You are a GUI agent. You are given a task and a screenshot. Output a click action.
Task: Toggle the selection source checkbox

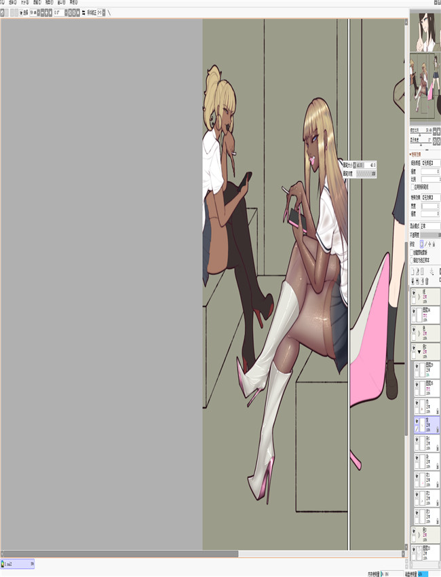click(x=413, y=259)
